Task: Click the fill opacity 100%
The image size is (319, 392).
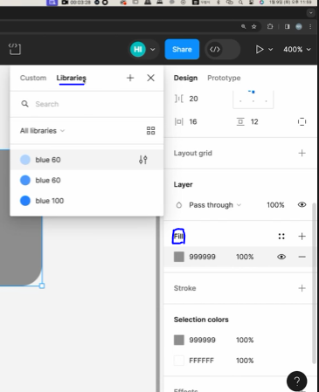Action: 245,257
